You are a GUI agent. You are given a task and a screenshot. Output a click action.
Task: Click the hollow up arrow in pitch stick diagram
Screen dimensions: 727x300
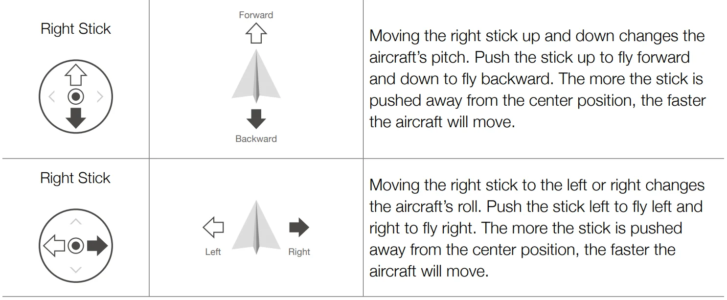coord(75,76)
